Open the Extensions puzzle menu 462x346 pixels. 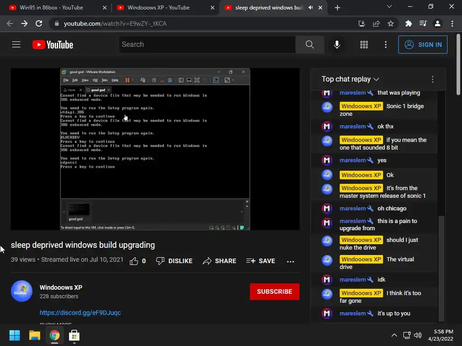(x=408, y=23)
